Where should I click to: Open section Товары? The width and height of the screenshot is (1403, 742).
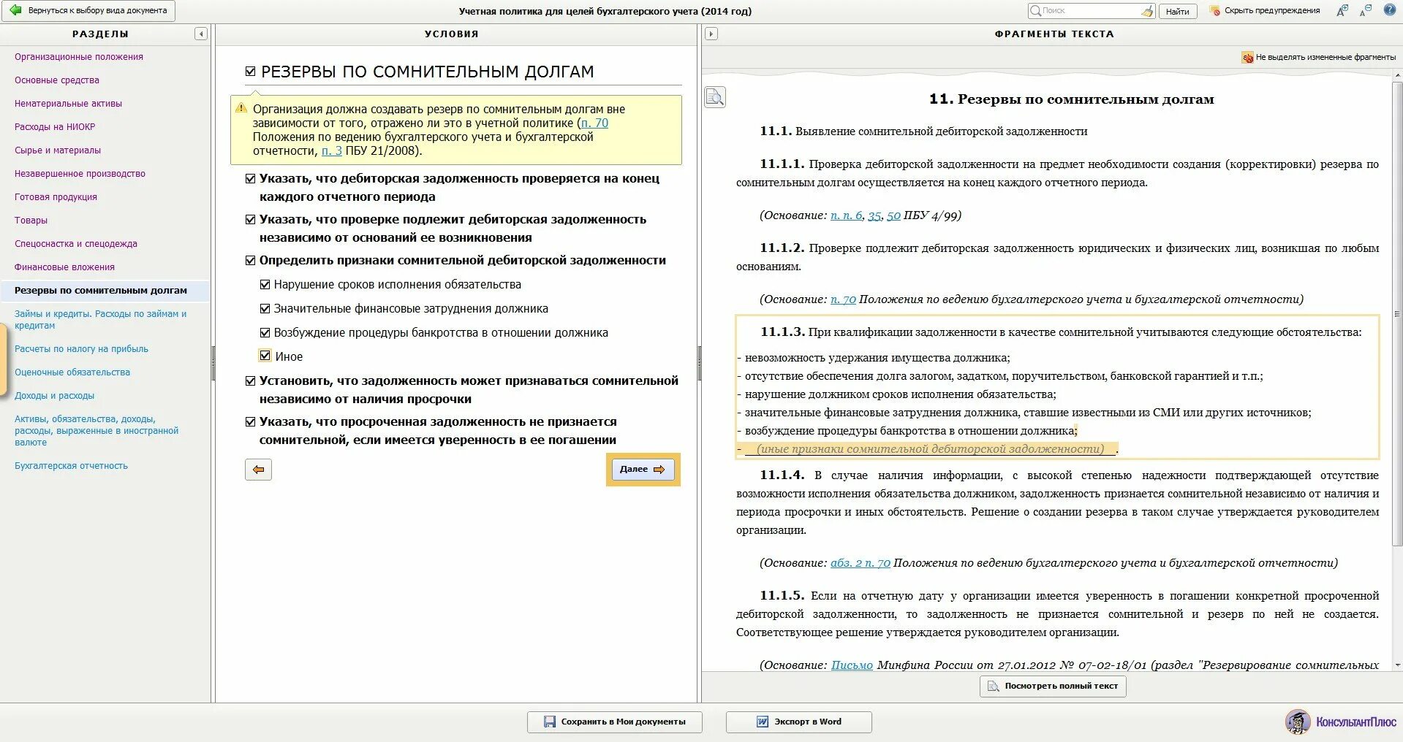[x=31, y=221]
